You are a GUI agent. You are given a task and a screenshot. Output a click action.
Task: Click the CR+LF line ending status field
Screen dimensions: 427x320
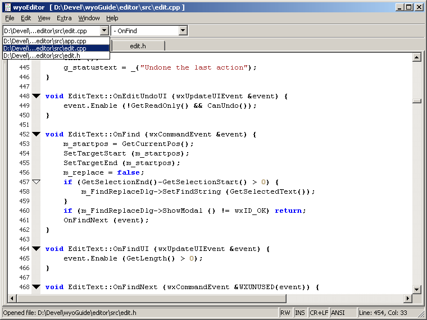[x=319, y=313]
